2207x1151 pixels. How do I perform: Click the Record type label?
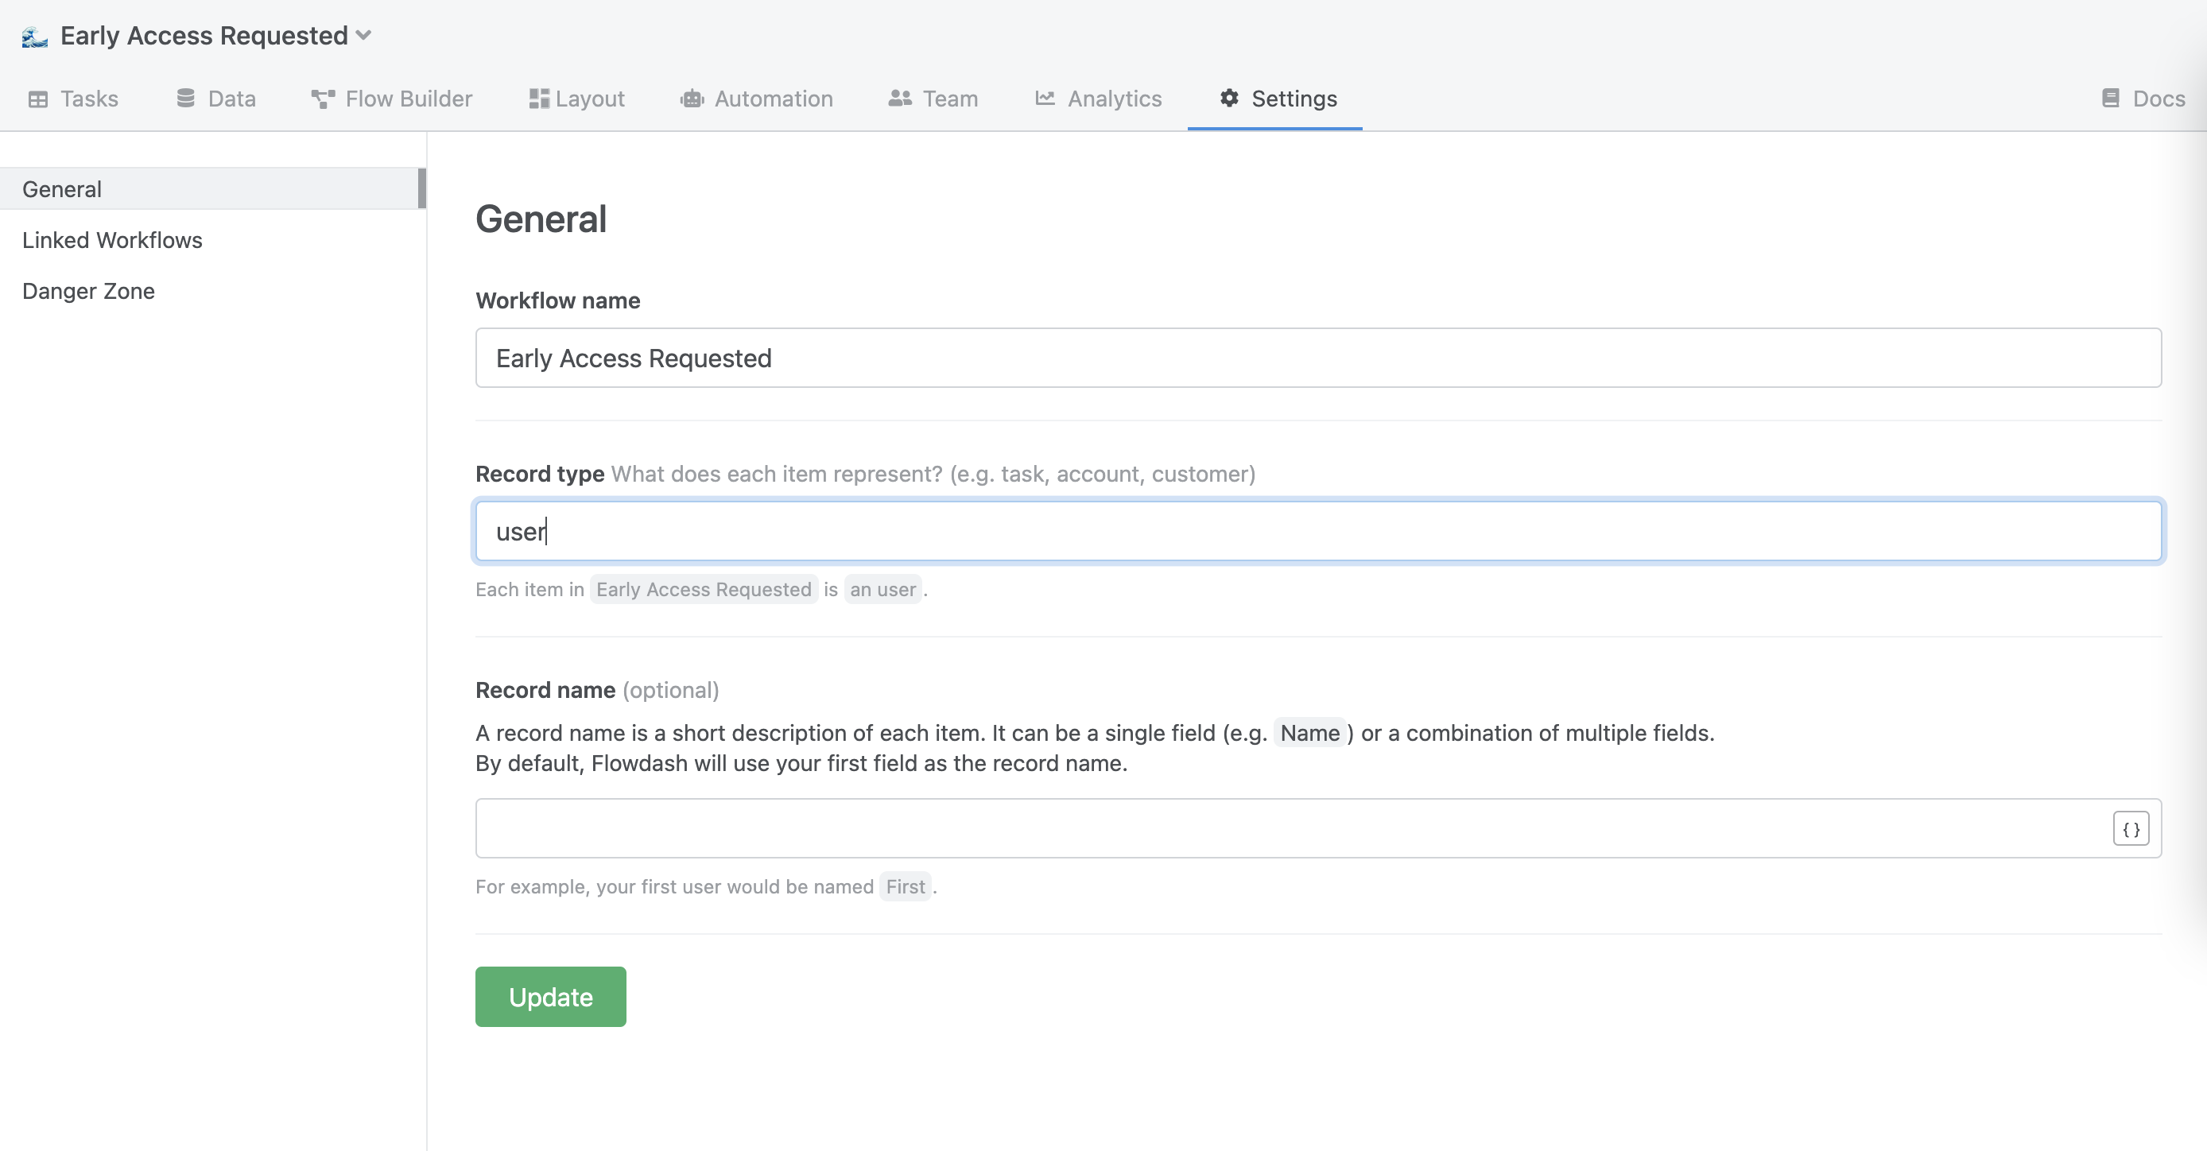pos(540,474)
